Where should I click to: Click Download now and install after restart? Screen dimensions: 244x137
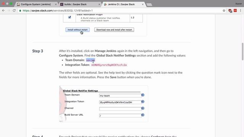(114, 30)
